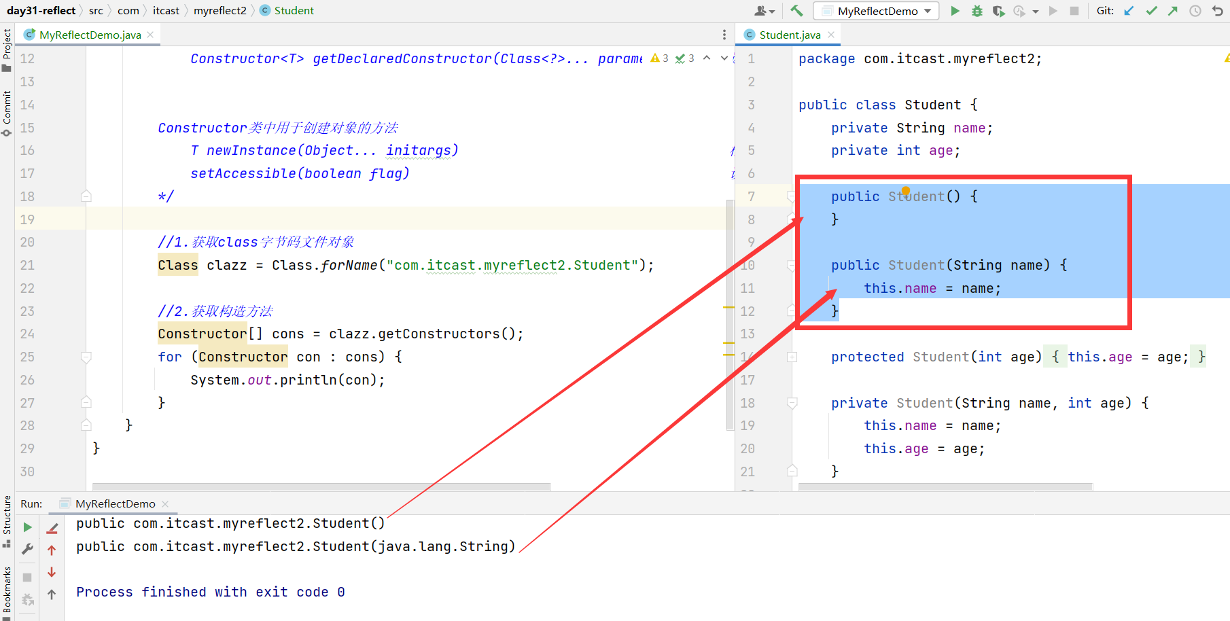Image resolution: width=1230 pixels, height=621 pixels.
Task: Click the profiler run icon in toolbar
Action: (x=1019, y=11)
